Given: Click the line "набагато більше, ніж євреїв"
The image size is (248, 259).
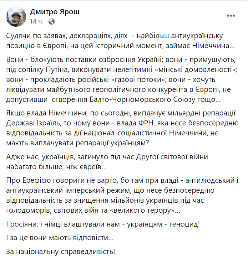Looking at the screenshot, I should coord(56,167).
